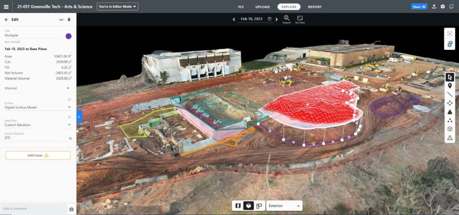
Task: Click the Add Issue button
Action: tap(38, 155)
